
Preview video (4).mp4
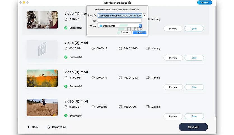(x=173, y=116)
